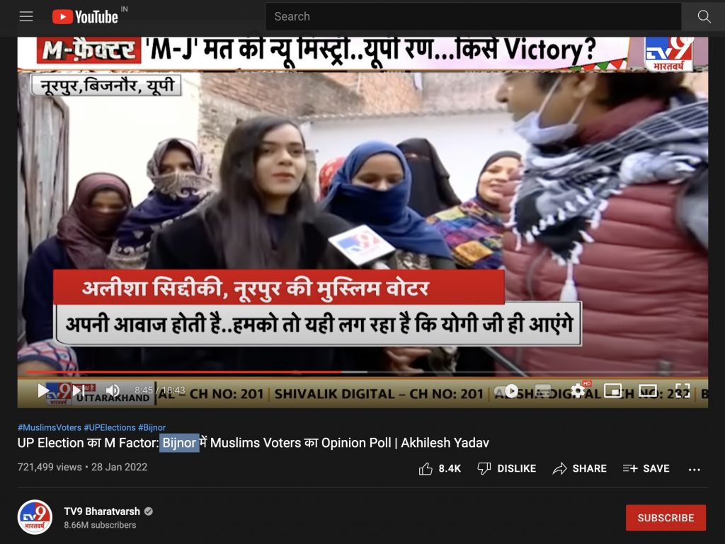Toggle subtitles/closed captions
This screenshot has width=725, height=544.
click(x=543, y=391)
